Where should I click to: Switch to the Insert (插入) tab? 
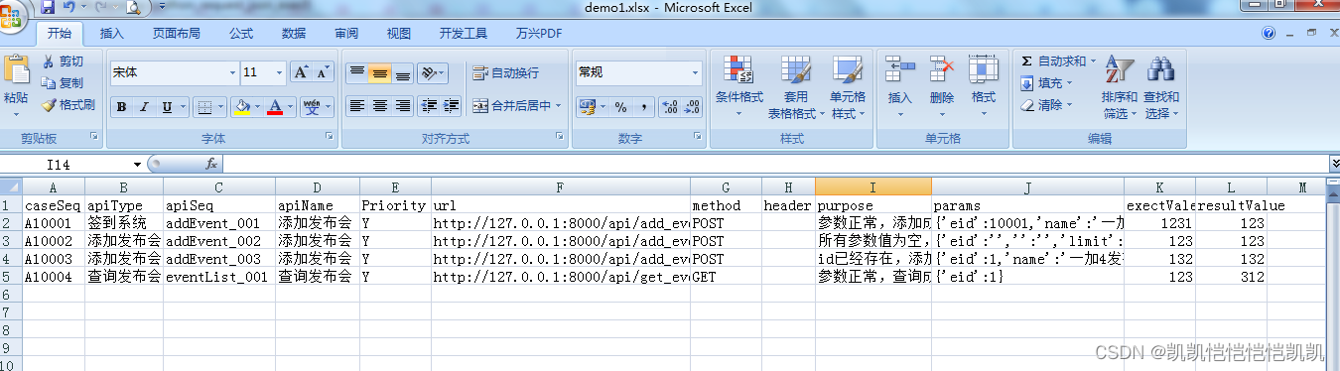[112, 33]
